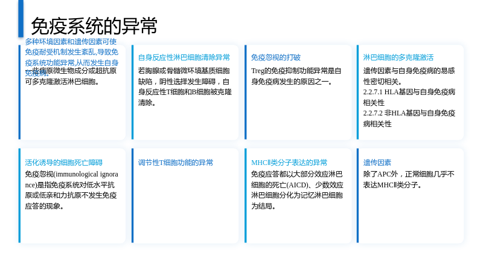Click heading MHCⅡ类分子表达的异常
Image resolution: width=483 pixels, height=272 pixels.
coord(289,163)
